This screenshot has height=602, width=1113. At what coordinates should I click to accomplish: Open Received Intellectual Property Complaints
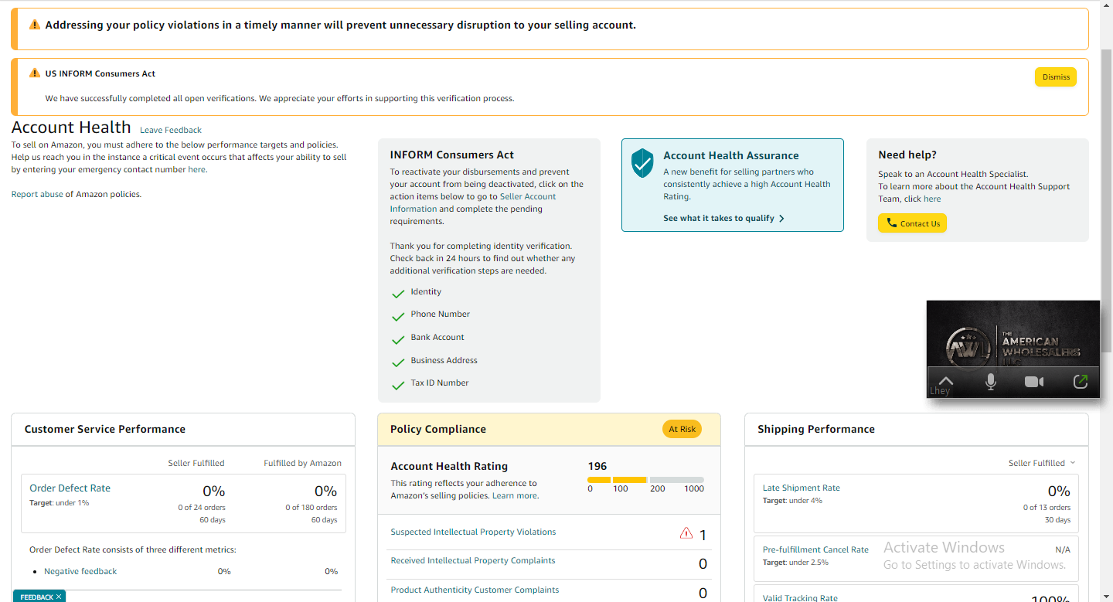pyautogui.click(x=473, y=560)
